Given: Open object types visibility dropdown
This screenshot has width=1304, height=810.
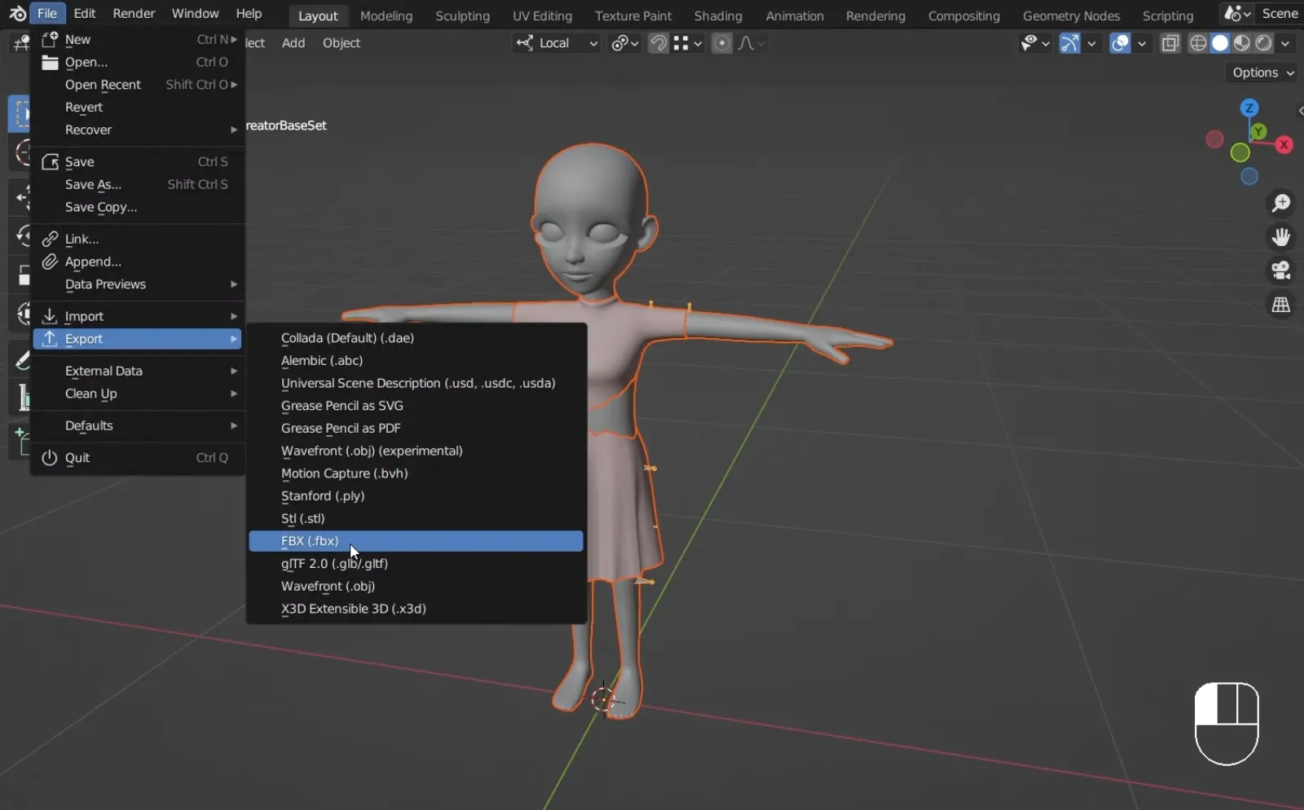Looking at the screenshot, I should tap(1035, 43).
